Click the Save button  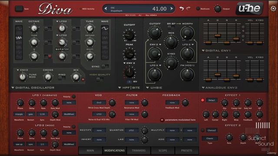tap(19, 9)
